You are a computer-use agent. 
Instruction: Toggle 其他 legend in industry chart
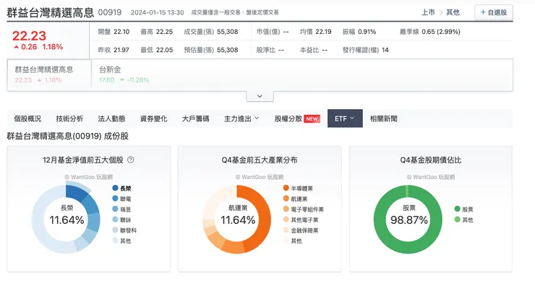(x=293, y=241)
